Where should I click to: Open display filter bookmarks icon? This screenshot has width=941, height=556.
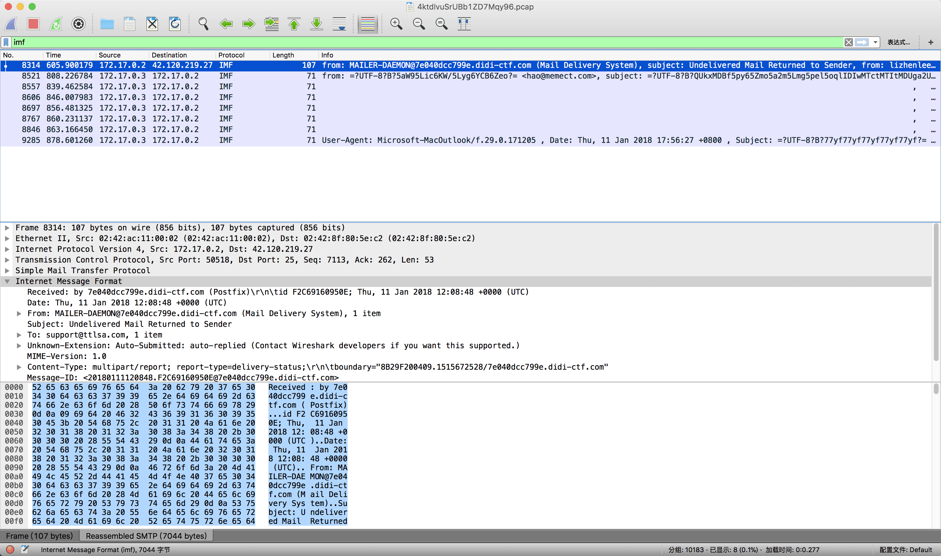(x=6, y=42)
